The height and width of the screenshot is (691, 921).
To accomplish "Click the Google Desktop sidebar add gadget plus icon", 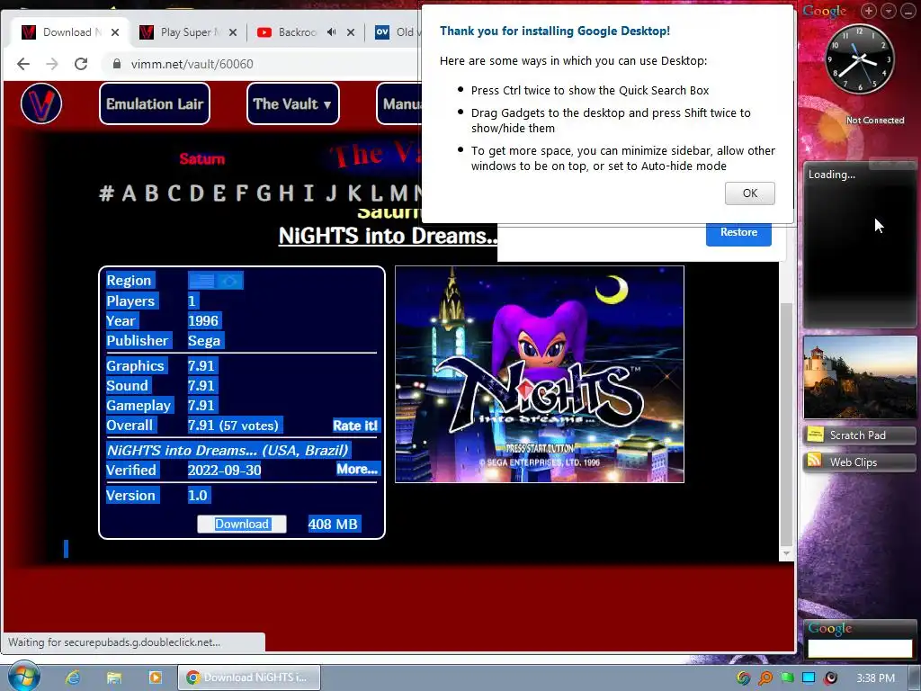I will click(x=869, y=11).
